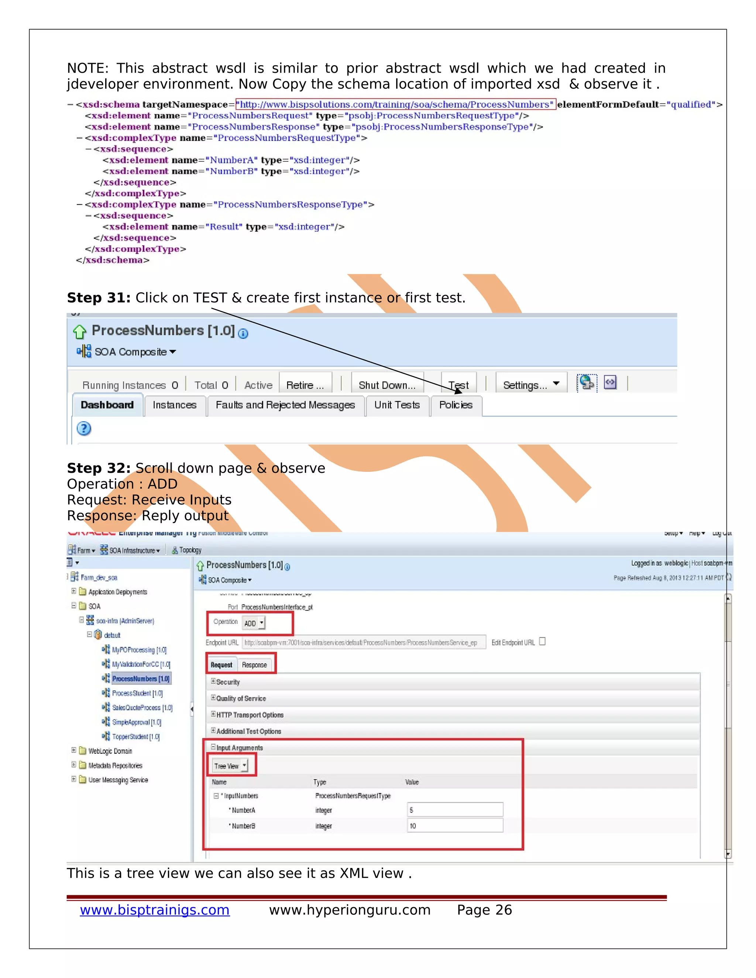Select the Response tab

click(254, 665)
